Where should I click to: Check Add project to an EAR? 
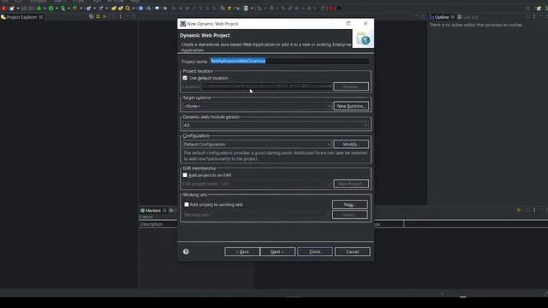(x=185, y=175)
